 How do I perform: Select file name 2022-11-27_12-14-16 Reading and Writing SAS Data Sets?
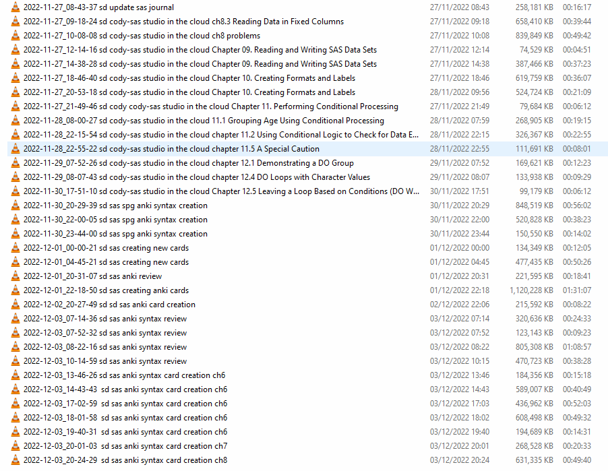tap(200, 50)
